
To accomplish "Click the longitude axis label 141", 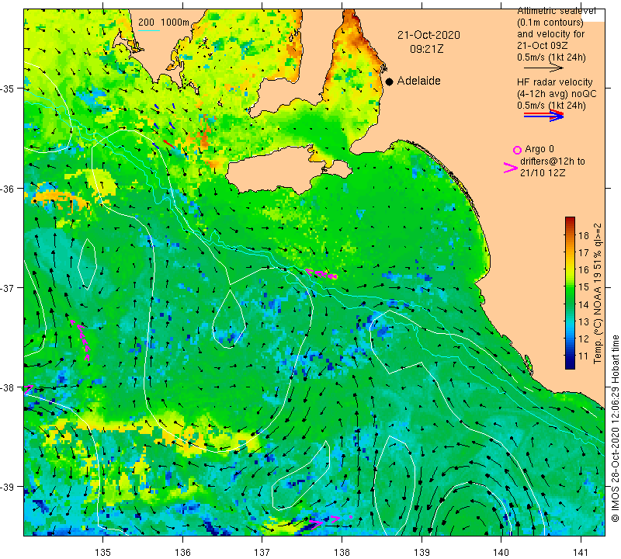I will pyautogui.click(x=581, y=552).
